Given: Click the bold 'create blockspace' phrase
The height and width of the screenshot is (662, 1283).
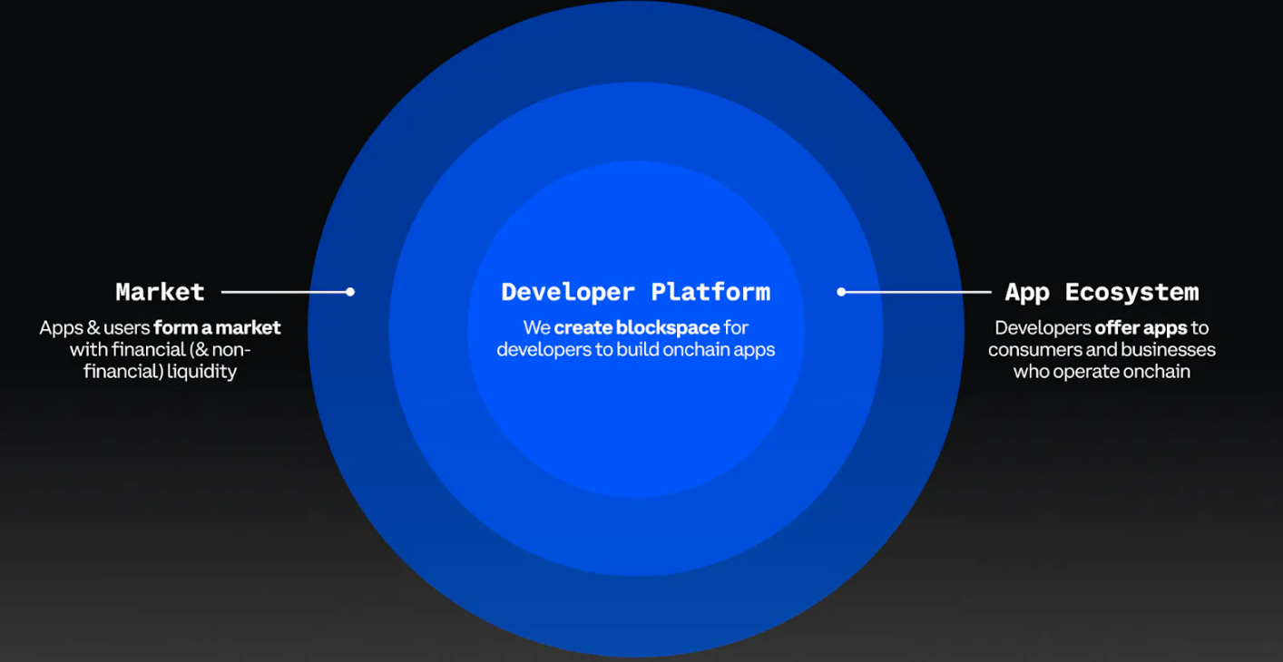Looking at the screenshot, I should [x=637, y=327].
